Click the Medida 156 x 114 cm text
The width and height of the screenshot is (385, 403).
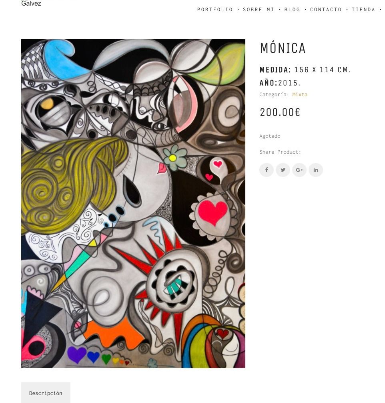coord(305,69)
